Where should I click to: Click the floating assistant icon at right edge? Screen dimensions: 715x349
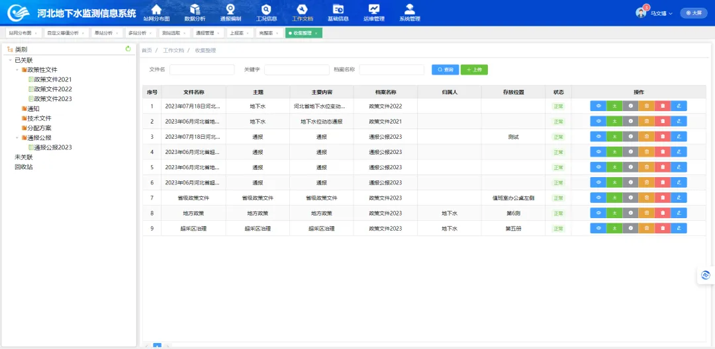(706, 275)
